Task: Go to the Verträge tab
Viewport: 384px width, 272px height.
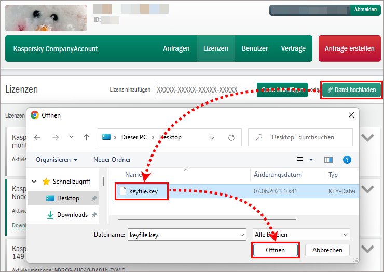Action: click(x=293, y=49)
